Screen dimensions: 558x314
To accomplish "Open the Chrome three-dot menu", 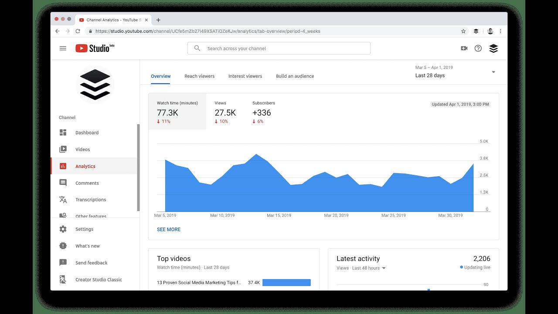I will (x=500, y=31).
